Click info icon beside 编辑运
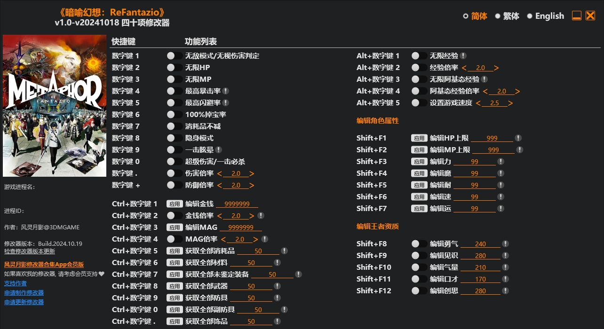Screen dimensions: 604x329 [501, 209]
